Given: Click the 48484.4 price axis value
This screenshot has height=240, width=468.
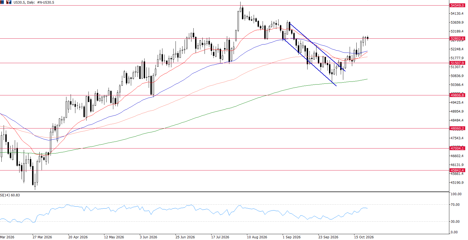Looking at the screenshot, I should 457,120.
